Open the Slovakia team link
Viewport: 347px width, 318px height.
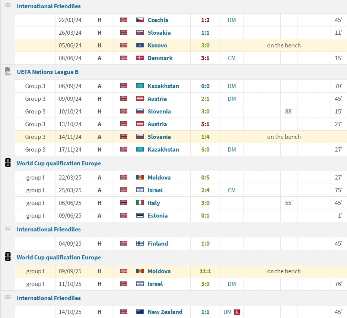159,32
